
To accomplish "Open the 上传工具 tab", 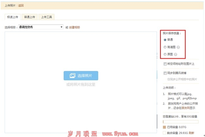I will tap(47, 17).
